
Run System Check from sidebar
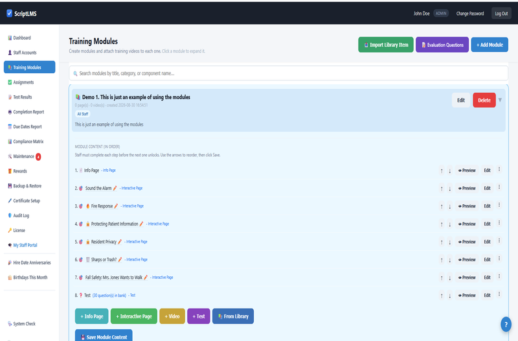pos(29,323)
